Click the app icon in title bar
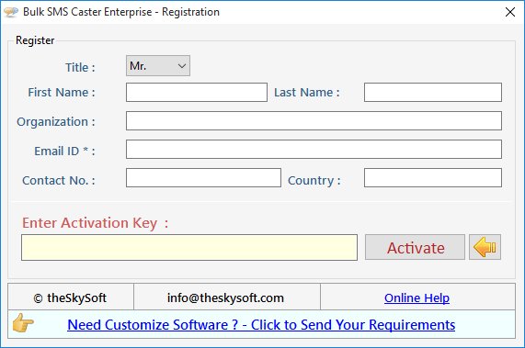 11,12
